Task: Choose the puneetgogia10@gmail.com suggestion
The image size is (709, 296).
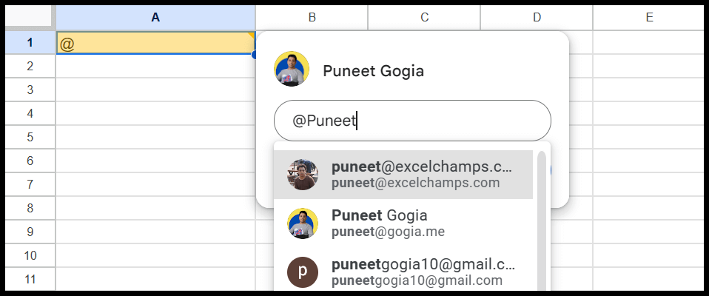Action: tap(403, 272)
